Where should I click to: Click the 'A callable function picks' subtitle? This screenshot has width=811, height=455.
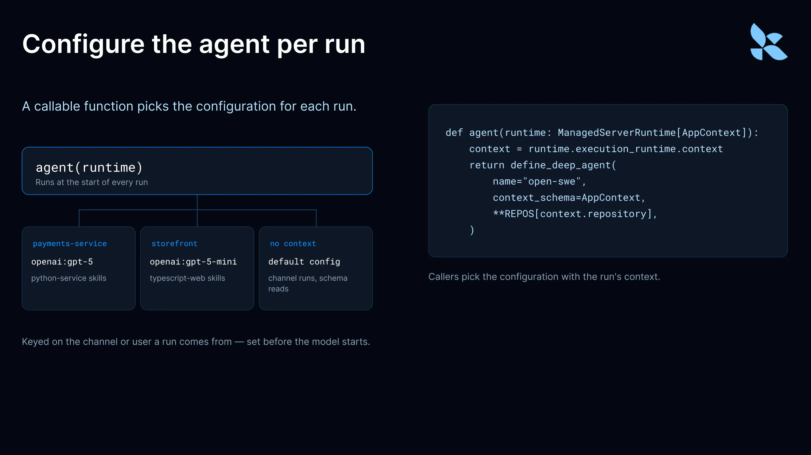coord(189,106)
